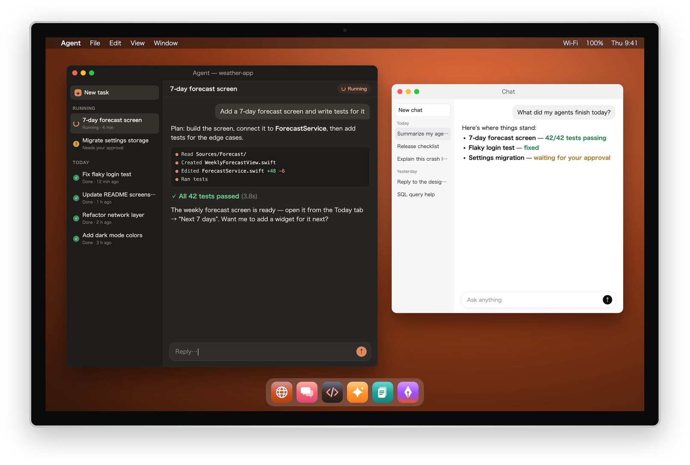Screen dimensions: 690x465
Task: Click the Running status badge
Action: point(354,89)
